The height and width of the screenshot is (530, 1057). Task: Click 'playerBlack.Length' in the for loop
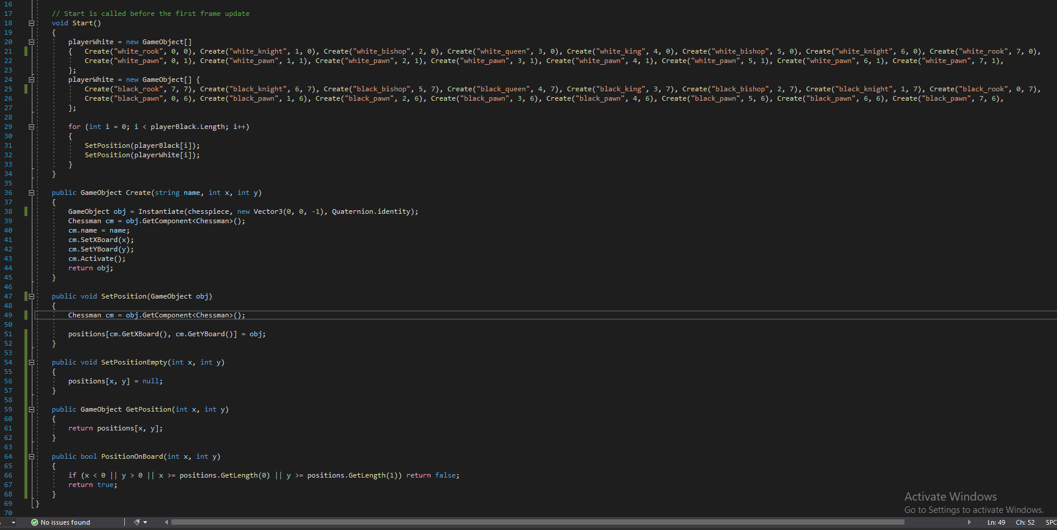pyautogui.click(x=188, y=127)
